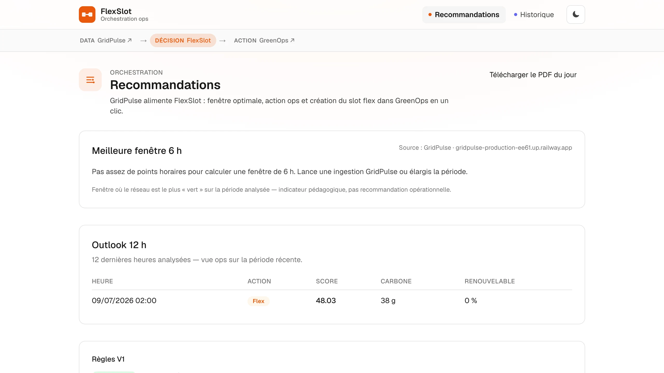664x373 pixels.
Task: Click the SCORE column header
Action: (327, 281)
